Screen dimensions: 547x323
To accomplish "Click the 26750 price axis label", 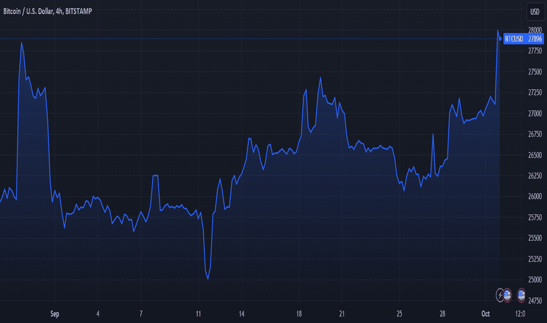I will (535, 134).
